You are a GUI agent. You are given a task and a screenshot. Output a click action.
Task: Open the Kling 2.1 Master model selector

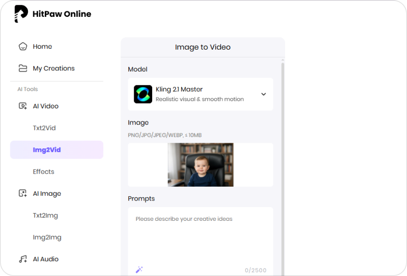200,94
